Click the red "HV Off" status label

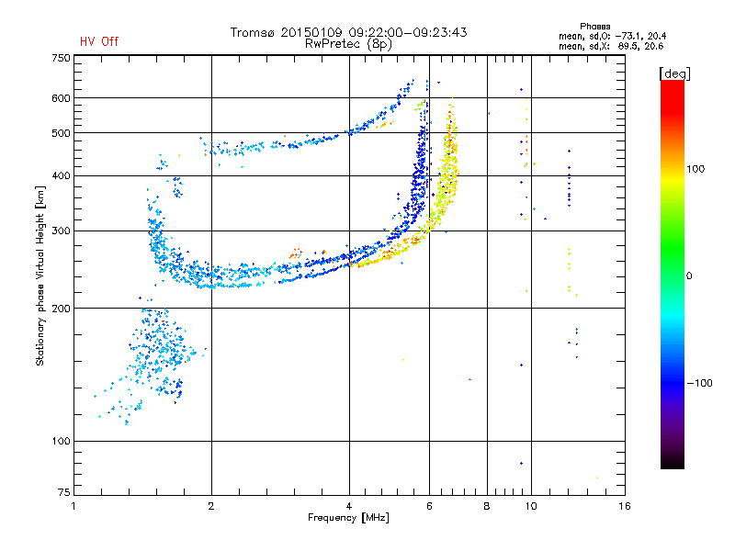click(99, 41)
